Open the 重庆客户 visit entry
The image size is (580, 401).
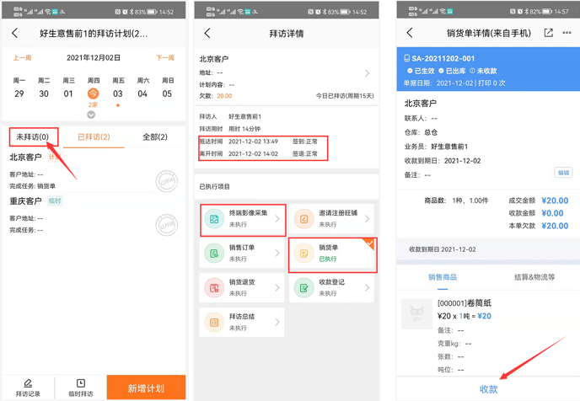[x=94, y=215]
